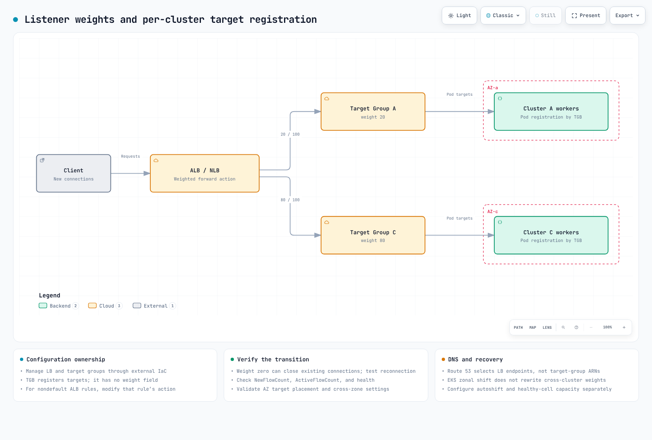Select the ALB / NLB node
This screenshot has height=440, width=652.
point(205,174)
